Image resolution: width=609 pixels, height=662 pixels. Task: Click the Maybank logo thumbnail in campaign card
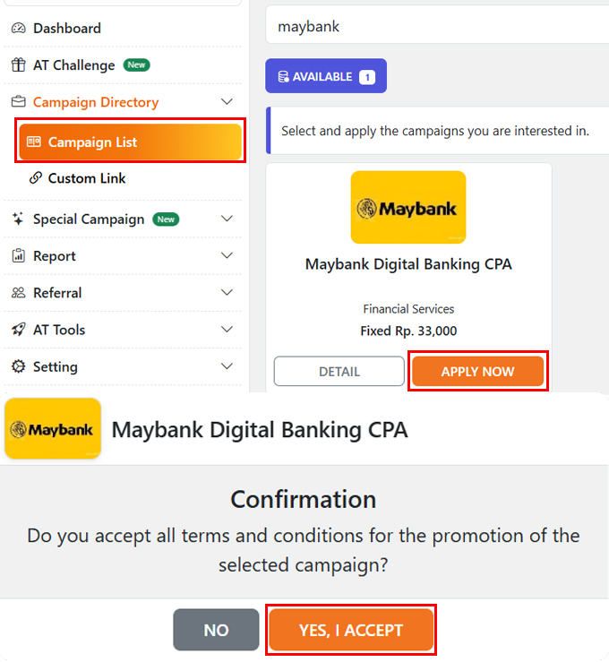point(408,208)
